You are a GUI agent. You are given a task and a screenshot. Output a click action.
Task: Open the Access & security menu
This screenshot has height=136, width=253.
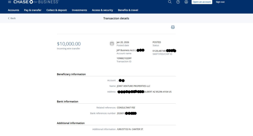103,10
